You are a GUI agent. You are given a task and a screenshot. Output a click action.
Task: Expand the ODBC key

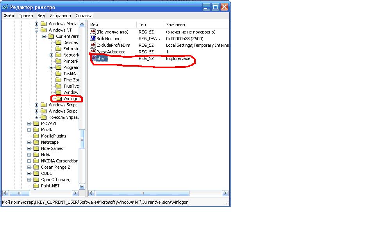29,174
